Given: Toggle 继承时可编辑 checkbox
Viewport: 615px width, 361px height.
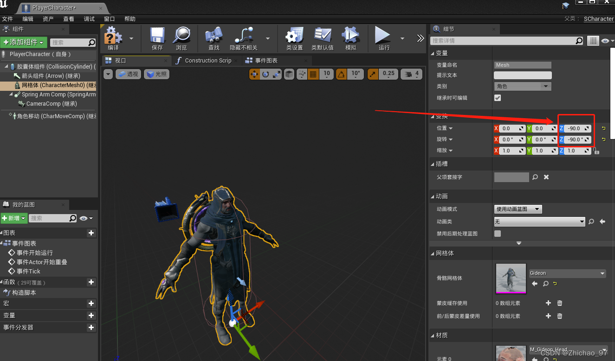Looking at the screenshot, I should [498, 98].
